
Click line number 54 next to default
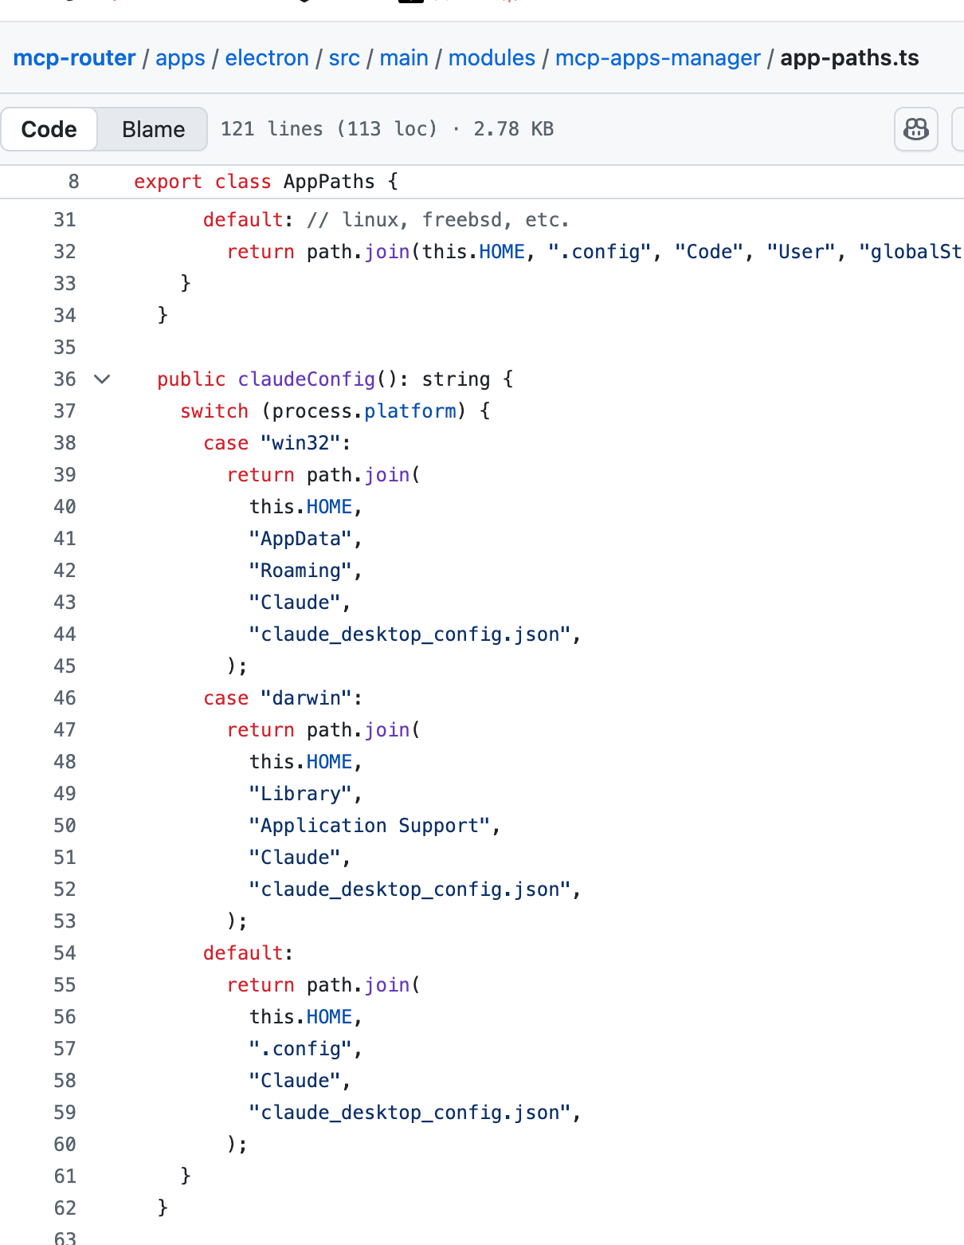click(x=65, y=953)
